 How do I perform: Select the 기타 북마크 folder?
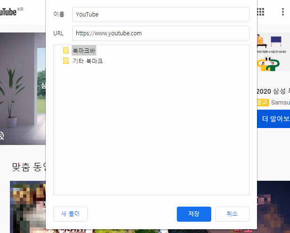click(x=88, y=61)
